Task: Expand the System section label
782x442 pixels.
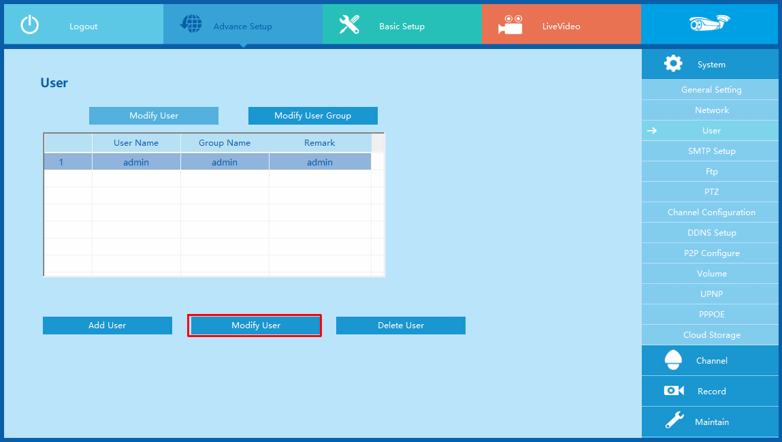Action: pos(711,65)
